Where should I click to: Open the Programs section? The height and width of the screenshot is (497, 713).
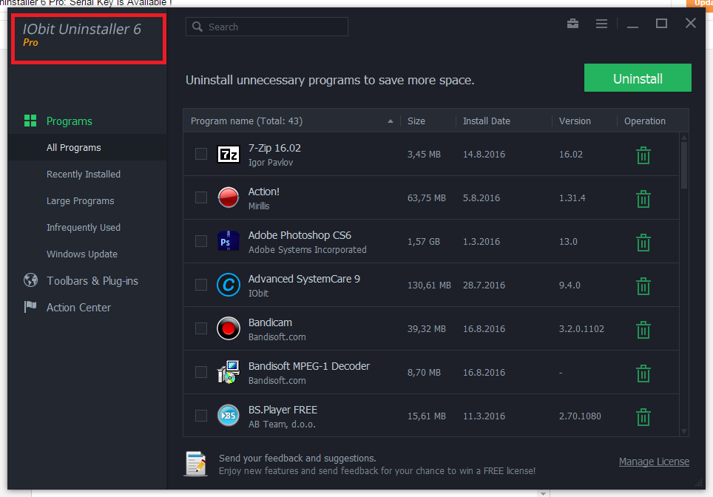coord(69,121)
